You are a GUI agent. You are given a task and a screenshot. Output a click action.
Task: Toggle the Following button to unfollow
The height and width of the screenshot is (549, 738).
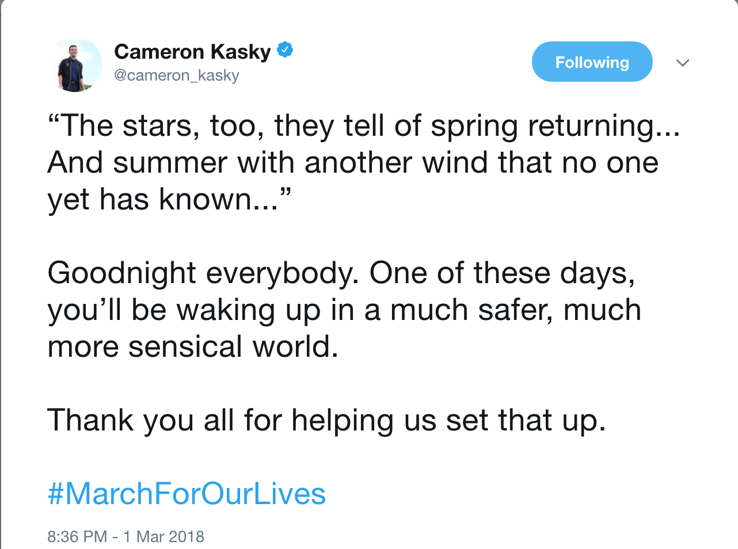coord(592,62)
